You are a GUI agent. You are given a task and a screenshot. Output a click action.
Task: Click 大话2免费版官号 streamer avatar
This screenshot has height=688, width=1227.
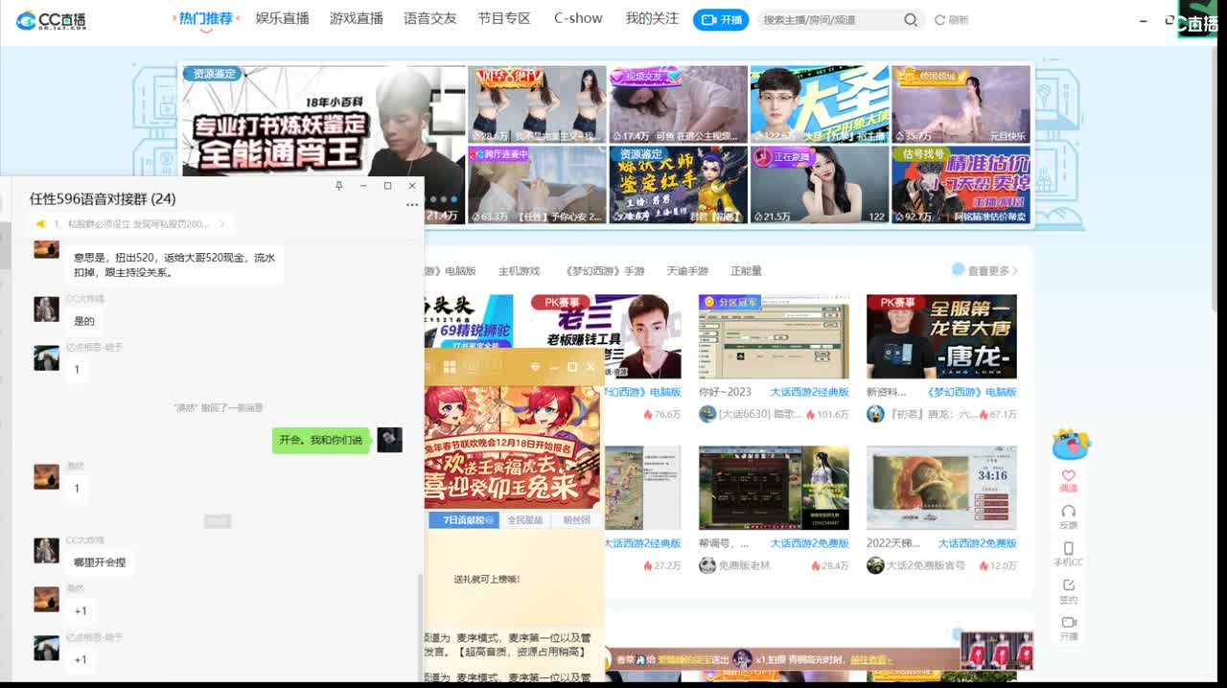(875, 565)
